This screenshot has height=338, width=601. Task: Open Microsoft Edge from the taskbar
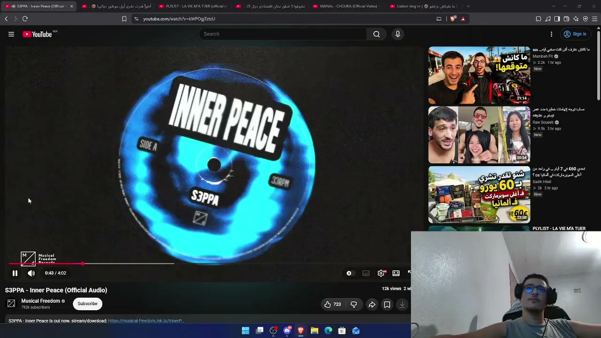pyautogui.click(x=328, y=331)
